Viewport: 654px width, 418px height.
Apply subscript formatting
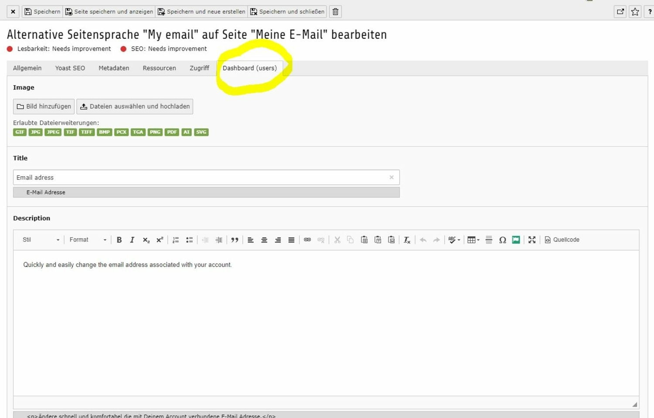point(146,240)
